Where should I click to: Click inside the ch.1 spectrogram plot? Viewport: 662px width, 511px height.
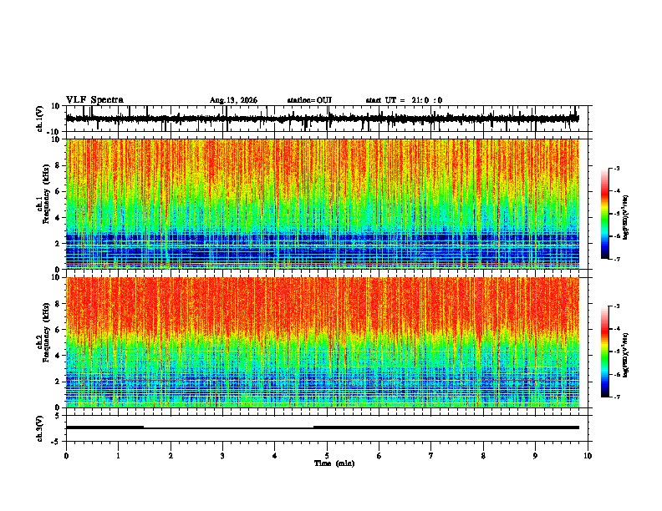[323, 204]
